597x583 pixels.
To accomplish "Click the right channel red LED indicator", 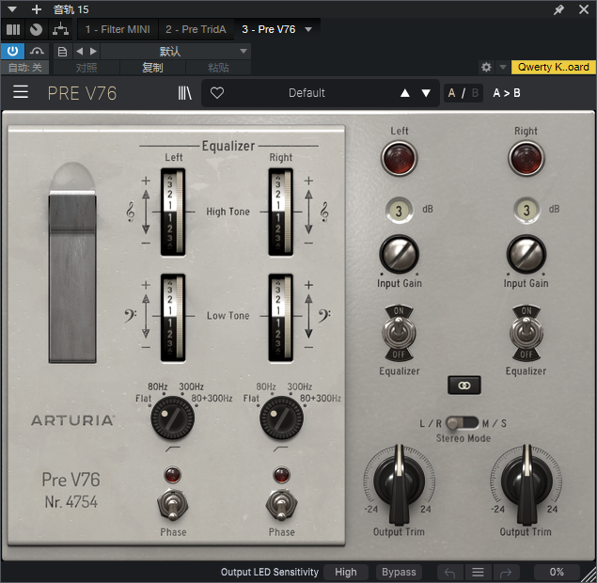I will click(x=526, y=158).
